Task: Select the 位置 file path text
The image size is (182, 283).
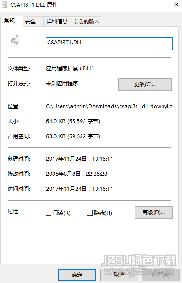Action: pyautogui.click(x=109, y=106)
